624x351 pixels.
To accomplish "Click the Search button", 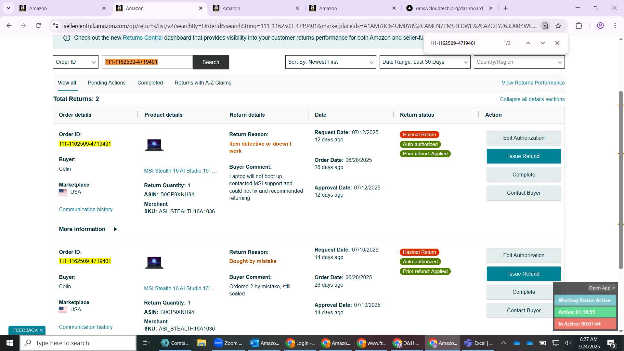I will [211, 62].
